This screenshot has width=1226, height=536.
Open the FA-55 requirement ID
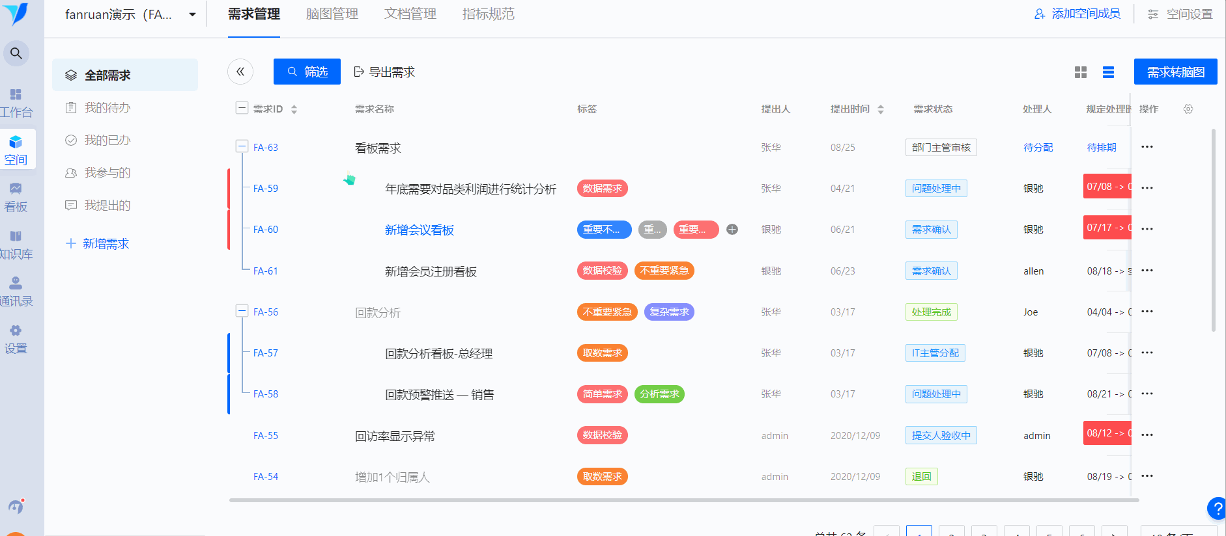266,436
